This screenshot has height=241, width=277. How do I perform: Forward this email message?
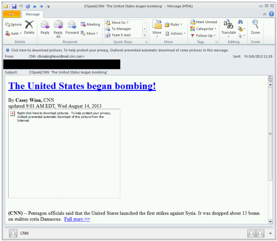click(72, 27)
